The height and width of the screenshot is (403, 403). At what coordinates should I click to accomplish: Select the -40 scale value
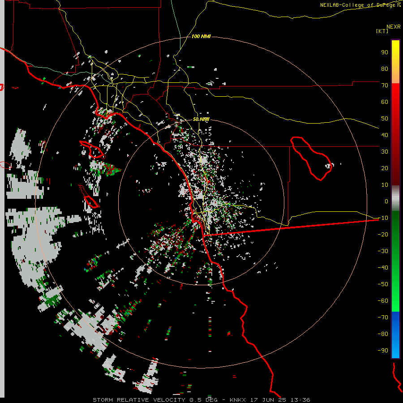[383, 268]
